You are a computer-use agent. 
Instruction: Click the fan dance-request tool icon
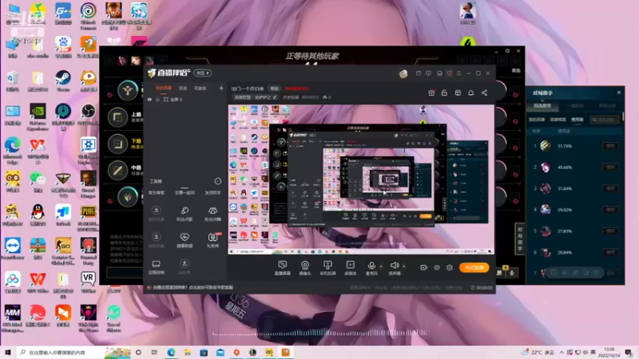coord(212,213)
